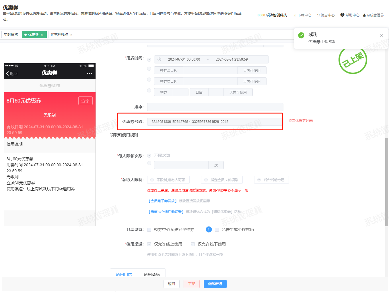Select the 领券当日起 radio option
389x292 pixels.
[149, 69]
